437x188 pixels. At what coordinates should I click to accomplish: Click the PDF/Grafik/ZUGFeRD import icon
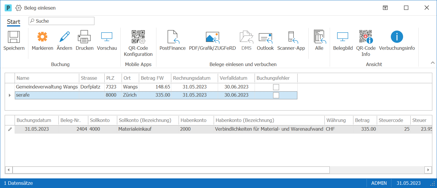[x=213, y=37]
